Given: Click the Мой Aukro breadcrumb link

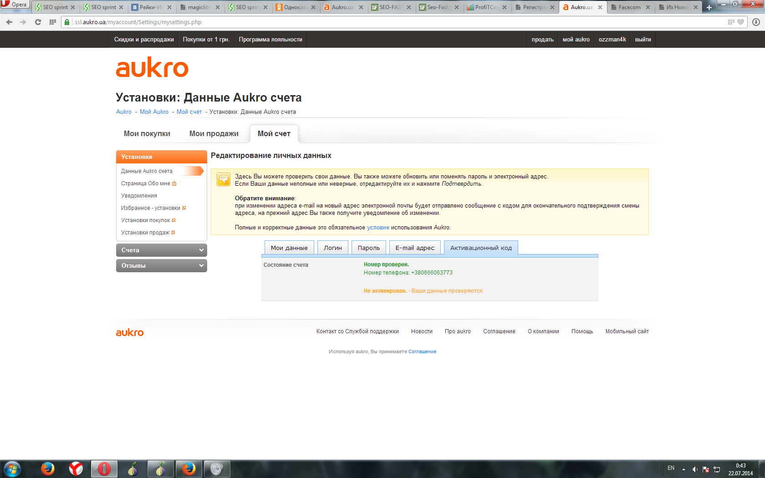Looking at the screenshot, I should 154,112.
